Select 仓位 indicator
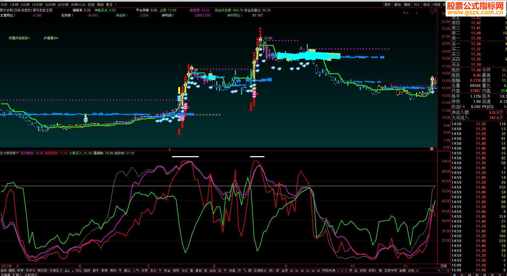 (x=184, y=271)
